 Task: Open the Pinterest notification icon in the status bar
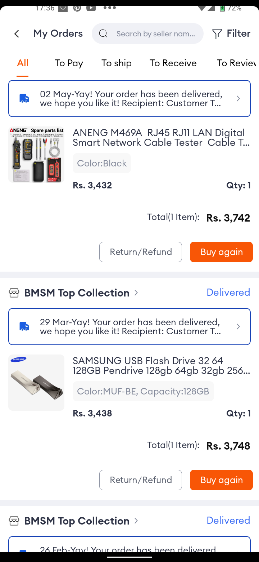[x=77, y=8]
